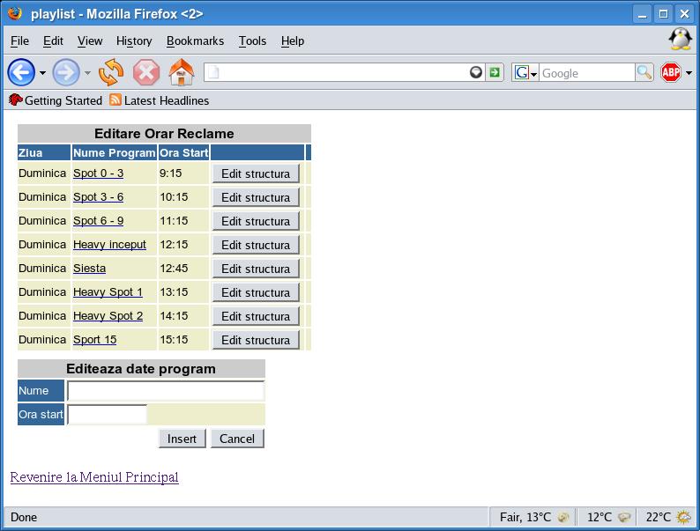Click the weather icon next to Fair, 13°C
Viewport: 700px width, 531px height.
point(563,517)
